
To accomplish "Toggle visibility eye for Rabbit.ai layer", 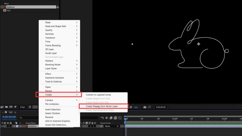I will pyautogui.click(x=2, y=126).
